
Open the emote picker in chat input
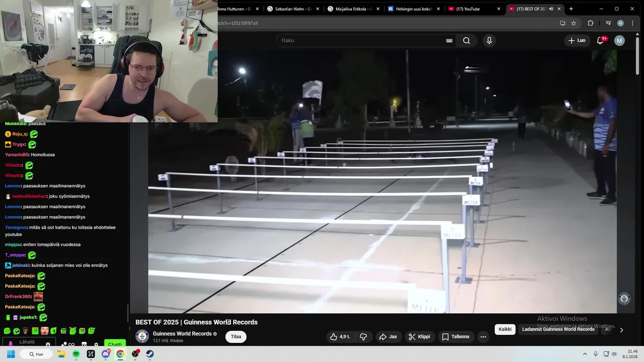(48, 345)
